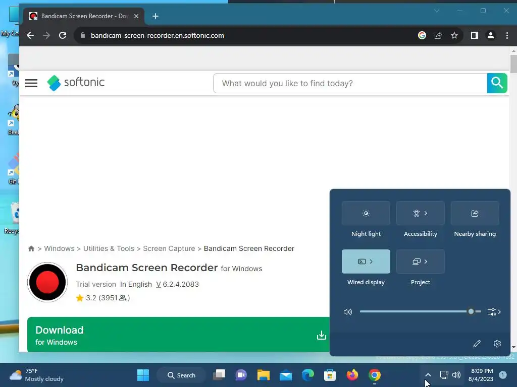Open Microsoft Store from the taskbar
This screenshot has height=387, width=517.
[x=330, y=375]
